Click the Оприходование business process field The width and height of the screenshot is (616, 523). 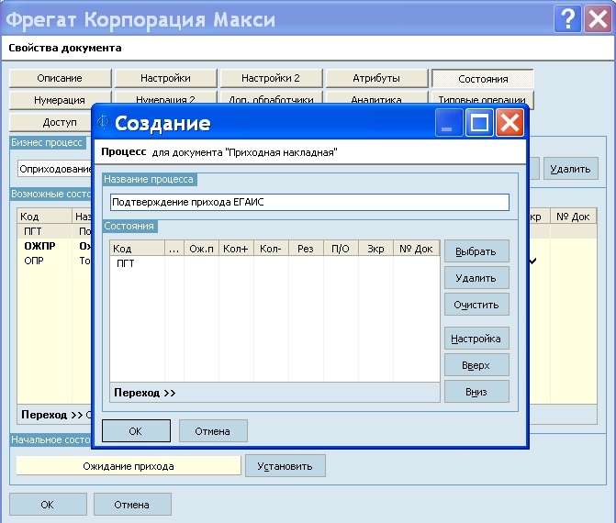click(x=55, y=169)
